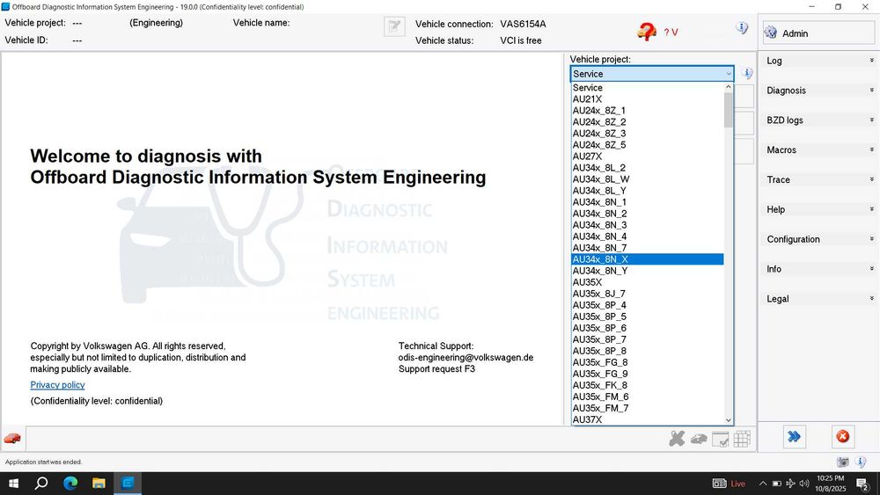Open the info icon near the vehicle status
The width and height of the screenshot is (880, 495).
742,28
